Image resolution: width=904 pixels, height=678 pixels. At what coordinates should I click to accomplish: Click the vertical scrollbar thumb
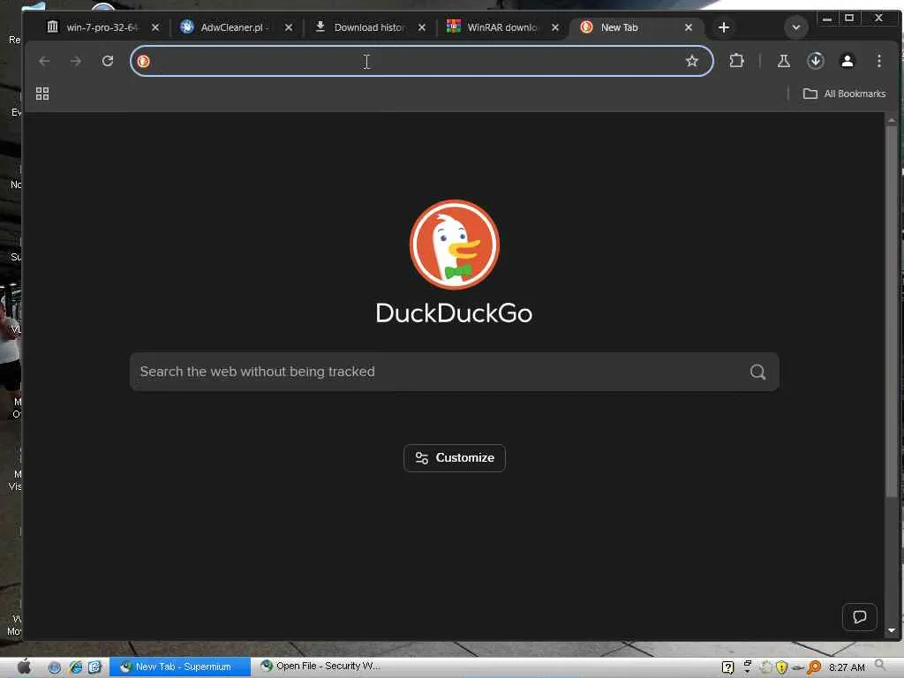tap(892, 310)
